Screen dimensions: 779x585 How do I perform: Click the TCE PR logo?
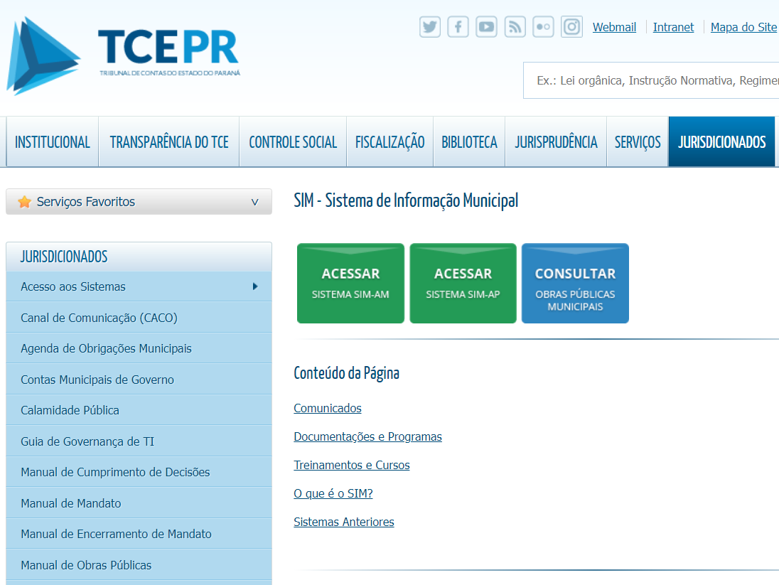pyautogui.click(x=123, y=55)
